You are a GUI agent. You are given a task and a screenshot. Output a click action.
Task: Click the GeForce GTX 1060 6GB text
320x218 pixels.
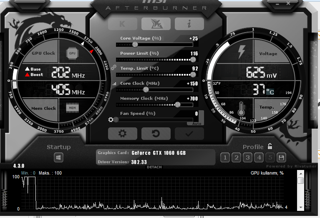[x=159, y=153]
